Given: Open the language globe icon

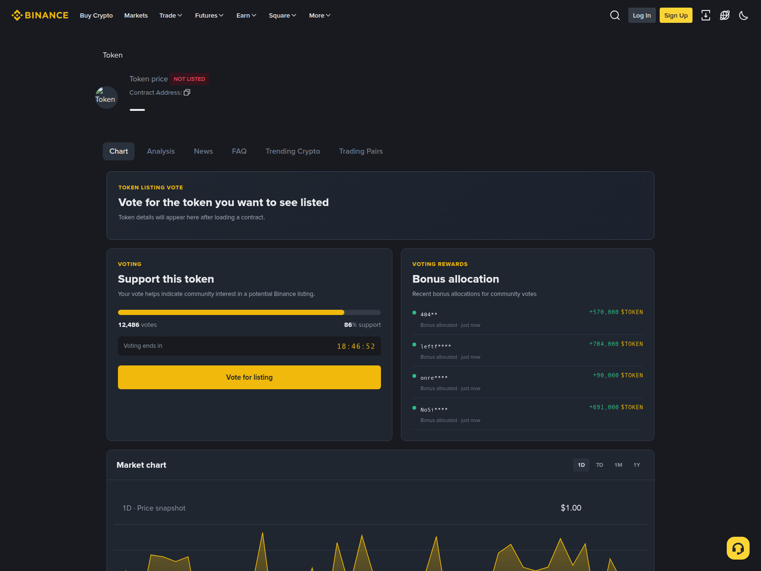Looking at the screenshot, I should click(725, 15).
